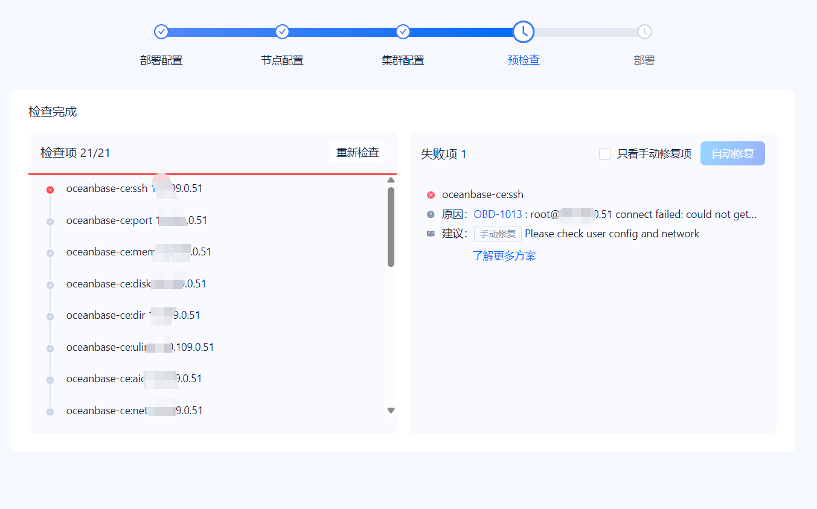The width and height of the screenshot is (817, 509).
Task: Select the oceanbase-ce:ulimit check row
Action: pos(140,347)
